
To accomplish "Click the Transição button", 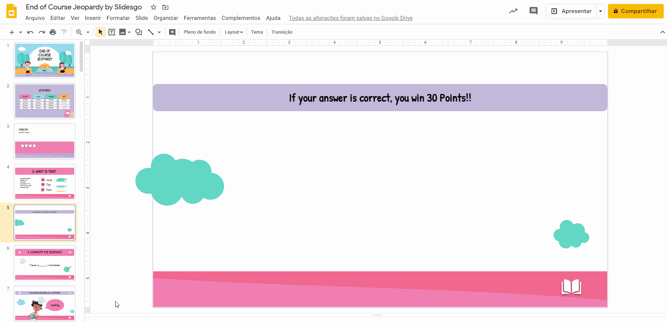I will coord(282,32).
